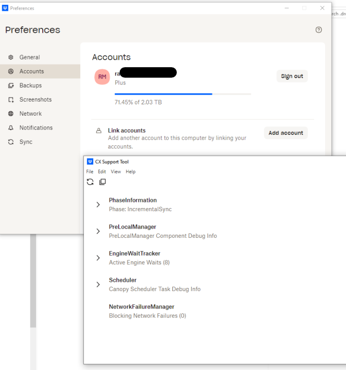This screenshot has width=346, height=370.
Task: Expand the Scheduler section
Action: (x=98, y=284)
